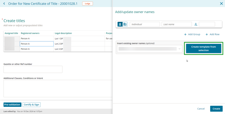Close the Add/update owner names panel
Screen dimensions: 225x114
(x=221, y=4)
